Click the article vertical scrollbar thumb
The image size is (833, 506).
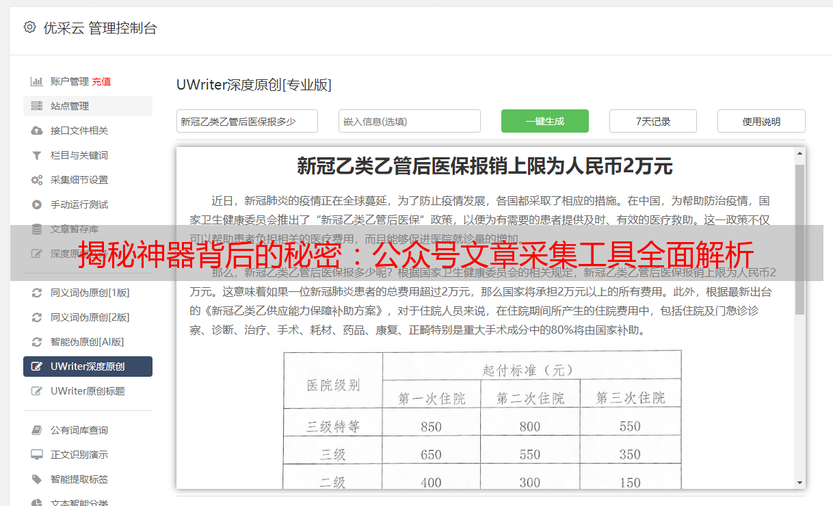(799, 239)
